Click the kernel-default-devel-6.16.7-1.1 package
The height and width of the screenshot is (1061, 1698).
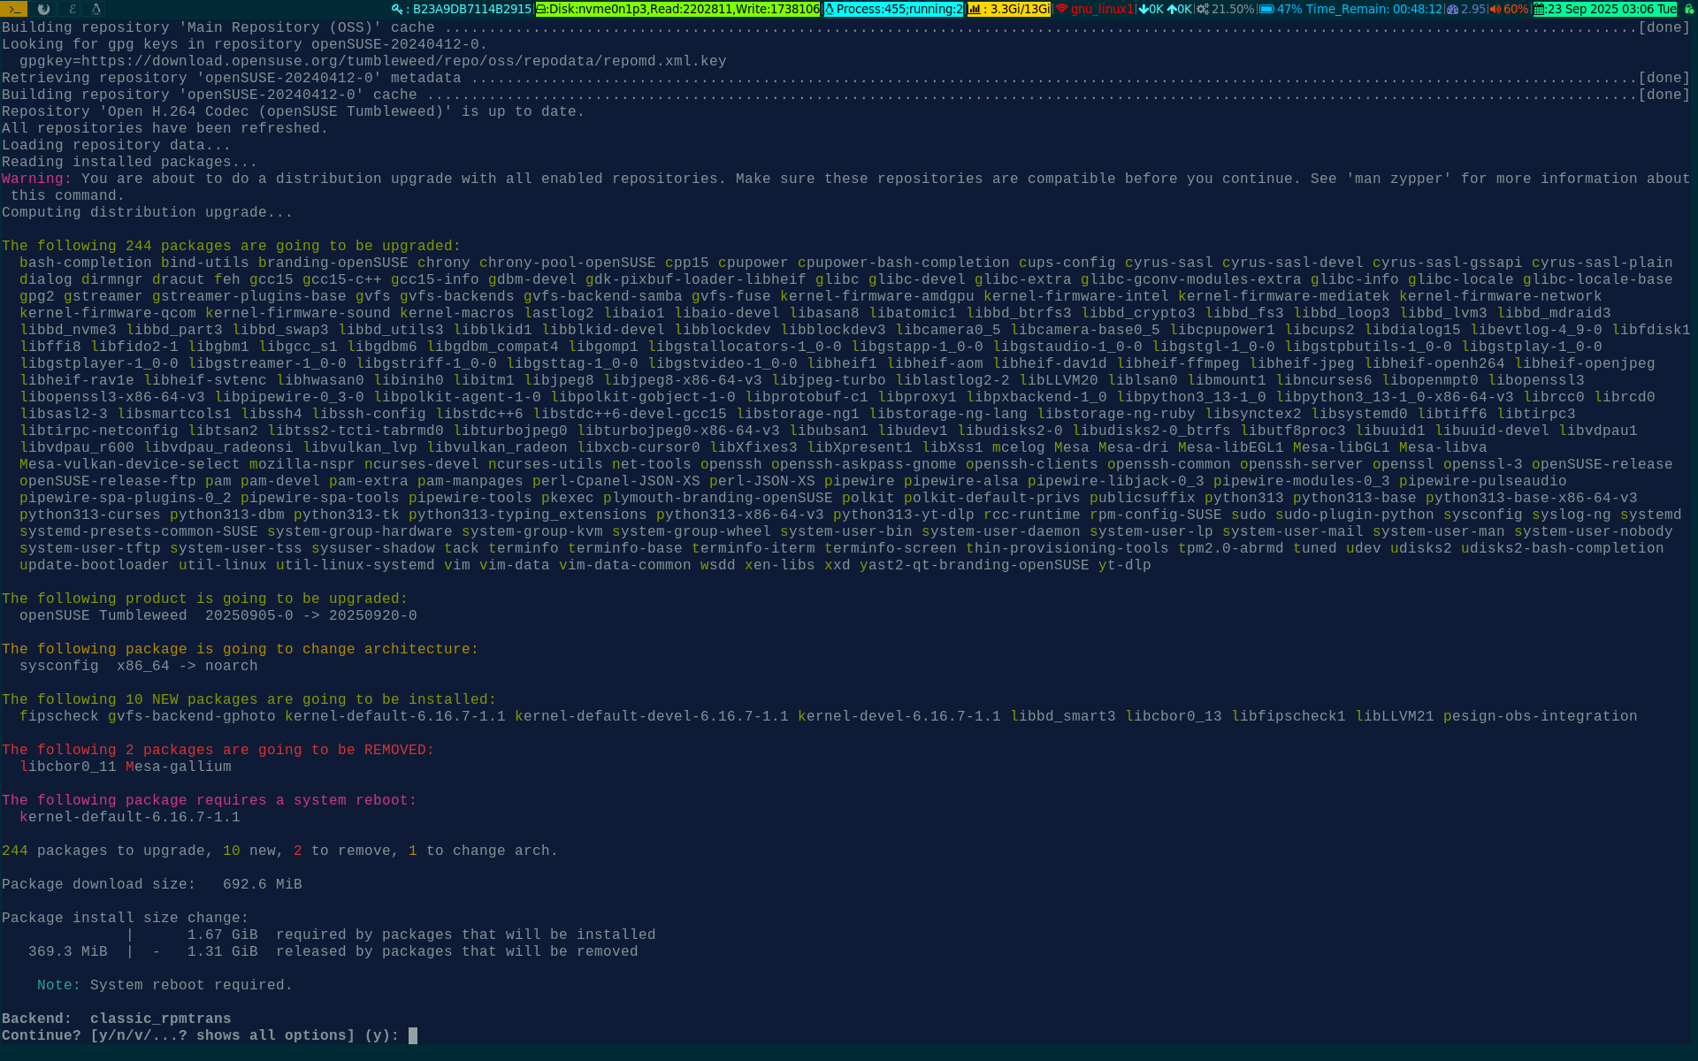click(x=651, y=716)
